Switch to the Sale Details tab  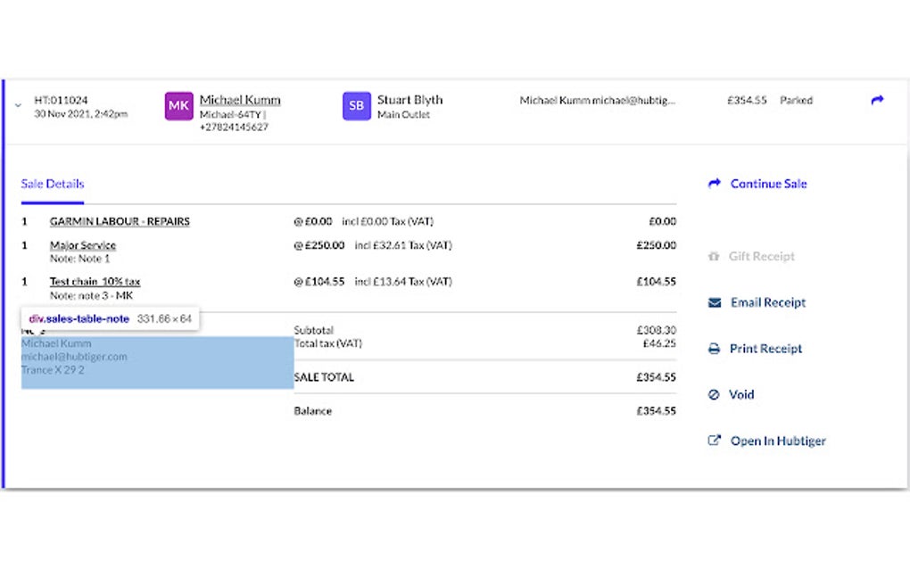click(x=52, y=184)
